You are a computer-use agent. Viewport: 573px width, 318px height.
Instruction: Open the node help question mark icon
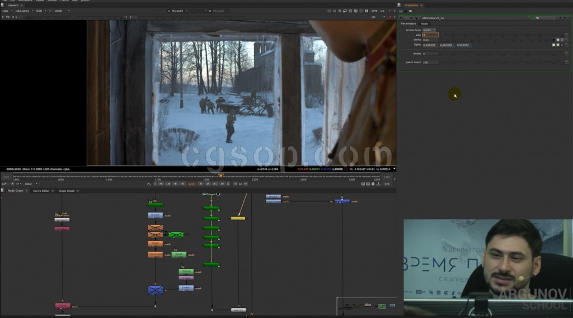(560, 18)
